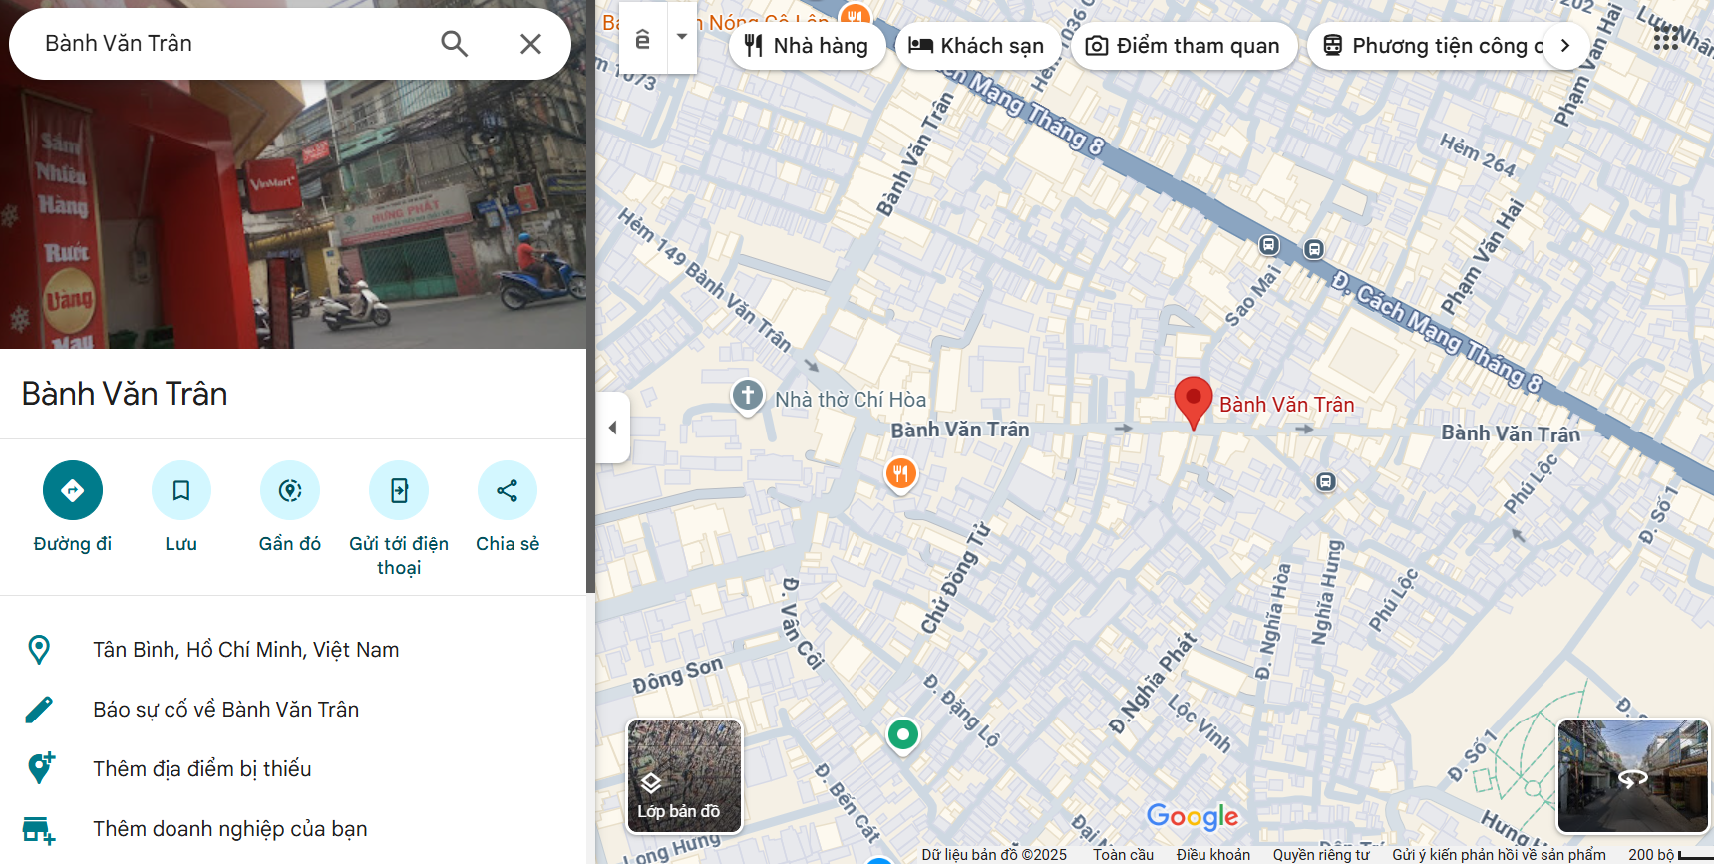The height and width of the screenshot is (864, 1714).
Task: Click the storefront add business icon
Action: coord(39,830)
